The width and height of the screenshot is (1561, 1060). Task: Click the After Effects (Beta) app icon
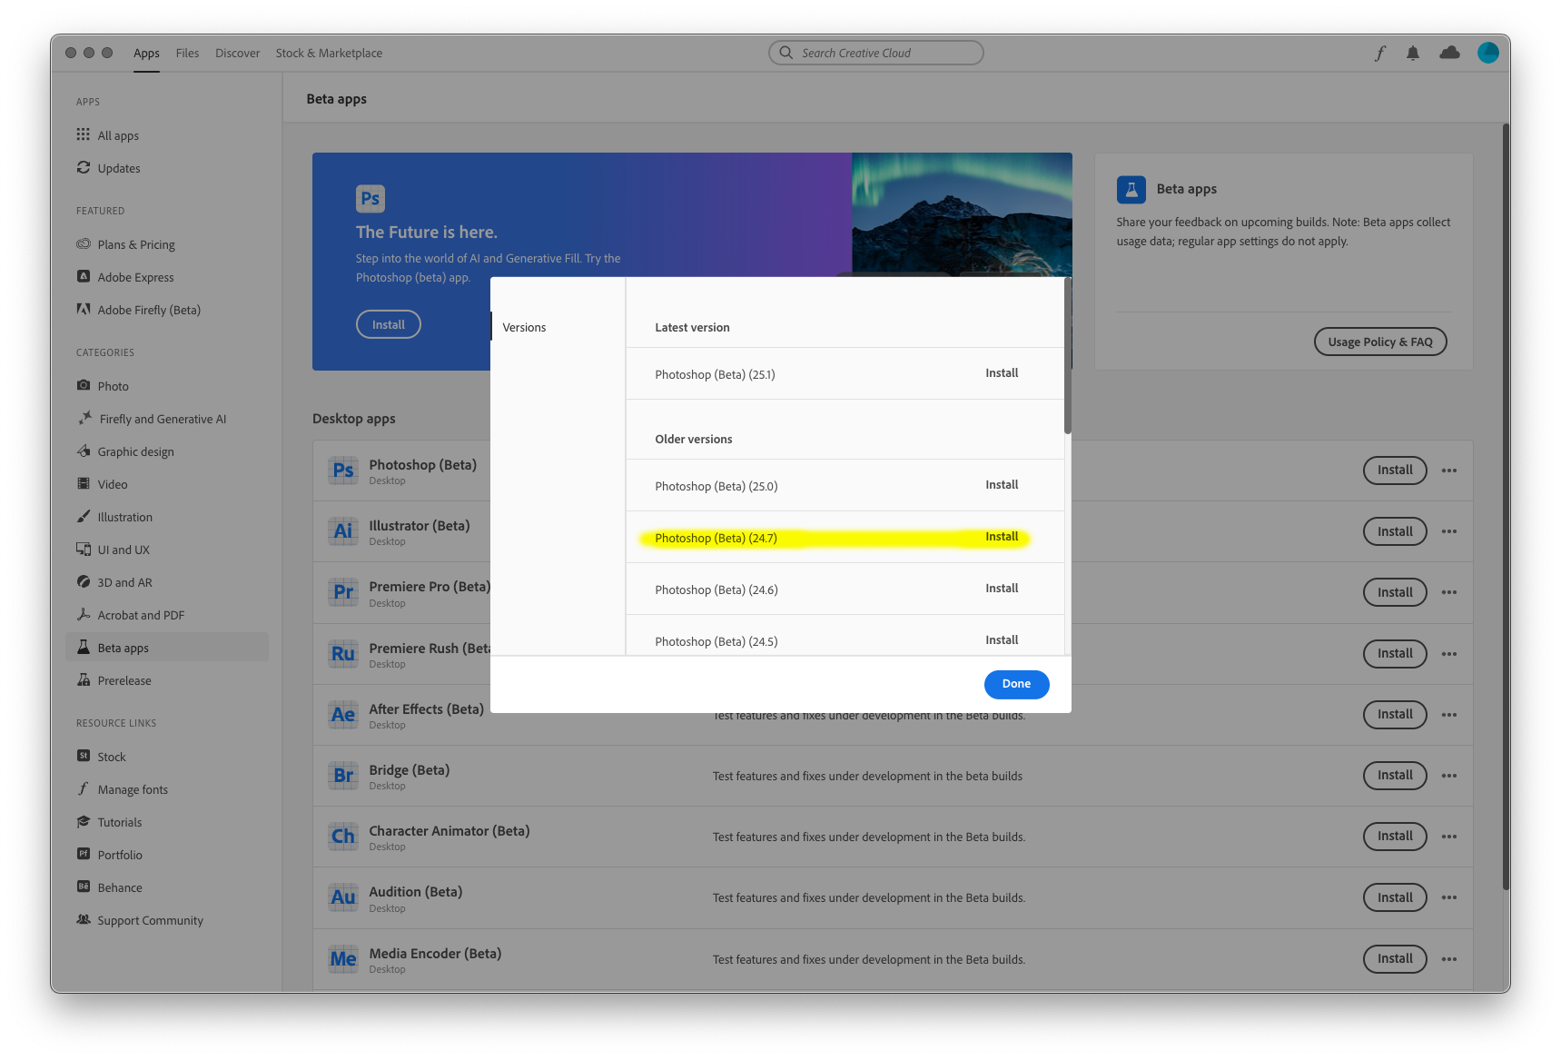pyautogui.click(x=342, y=715)
